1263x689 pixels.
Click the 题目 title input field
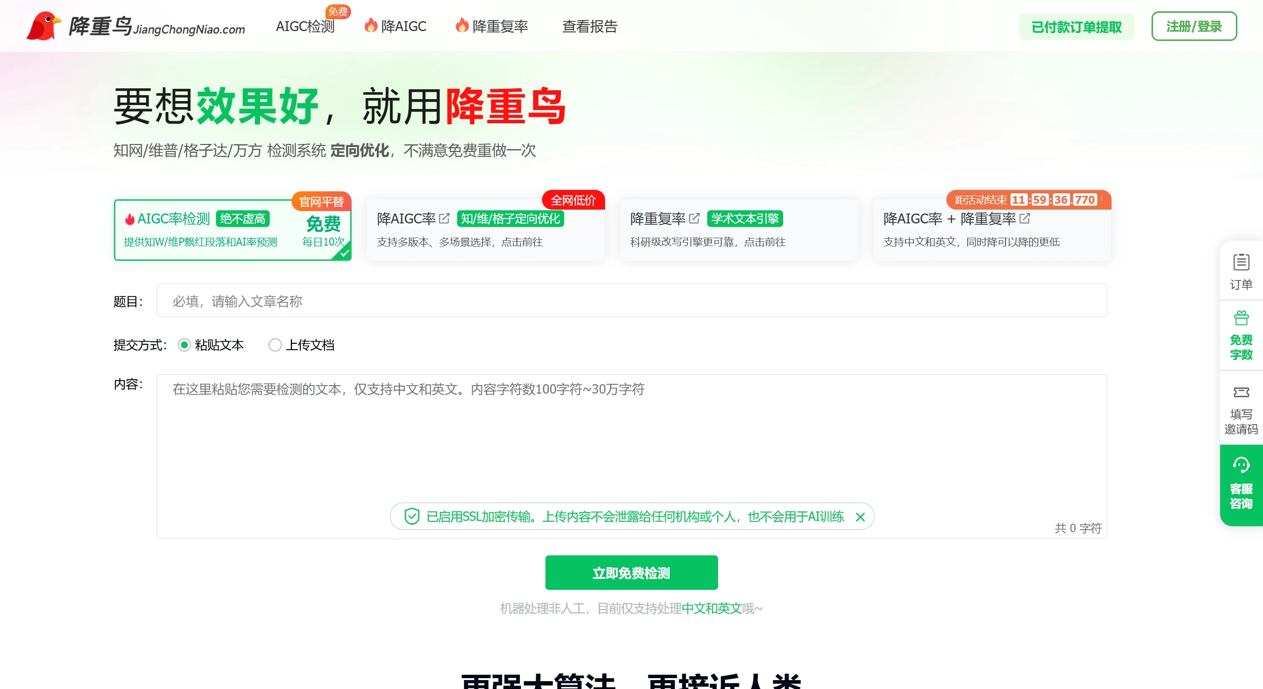[x=631, y=301]
